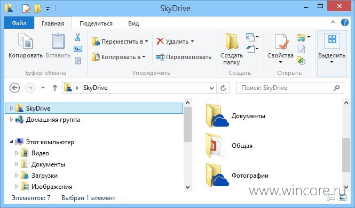Switch to large icons view in status bar
The height and width of the screenshot is (208, 355).
(343, 197)
